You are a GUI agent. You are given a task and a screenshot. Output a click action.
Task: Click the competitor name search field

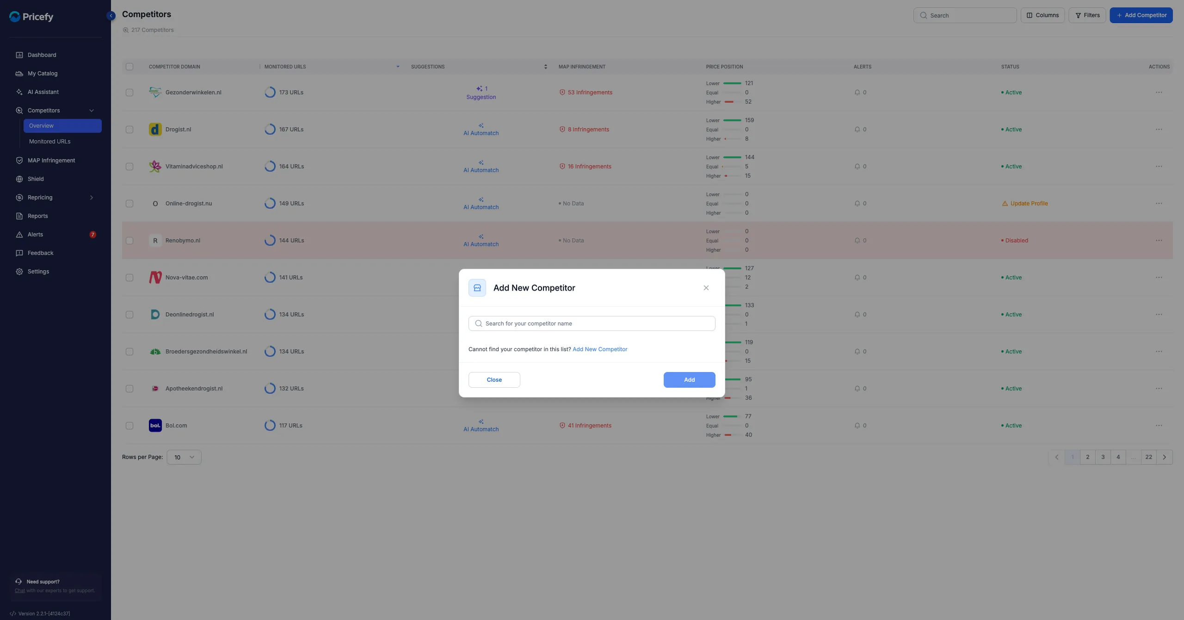point(592,323)
